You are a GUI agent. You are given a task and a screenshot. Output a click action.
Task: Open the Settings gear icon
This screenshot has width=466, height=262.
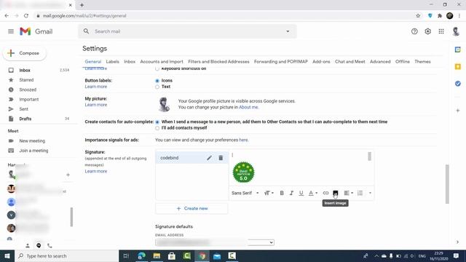coord(427,31)
